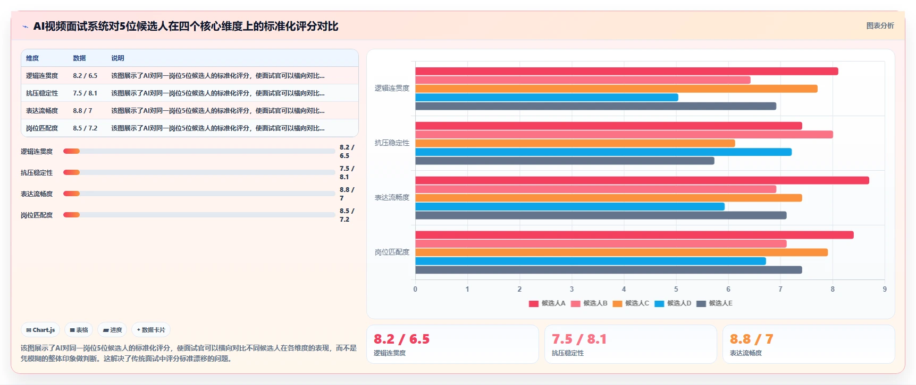Select the Chart.js tag
The height and width of the screenshot is (385, 916).
click(40, 330)
